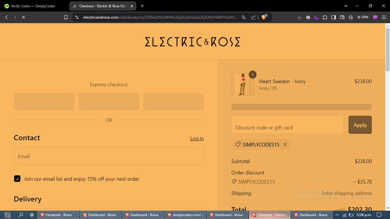Click the Heart Sweater - Ivory product name
The height and width of the screenshot is (219, 390).
coord(282,81)
